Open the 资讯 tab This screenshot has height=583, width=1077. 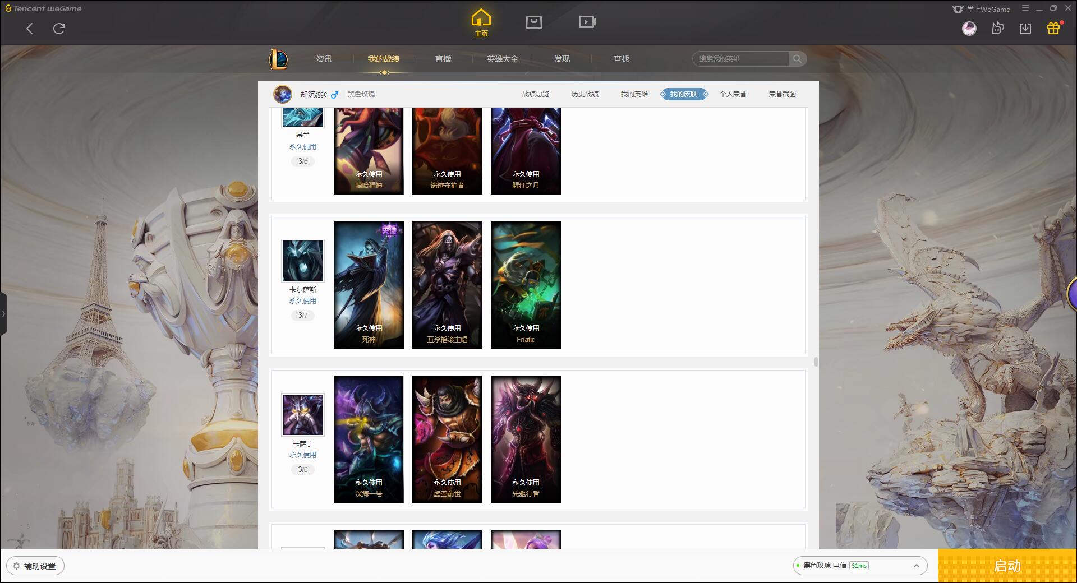[x=324, y=59]
